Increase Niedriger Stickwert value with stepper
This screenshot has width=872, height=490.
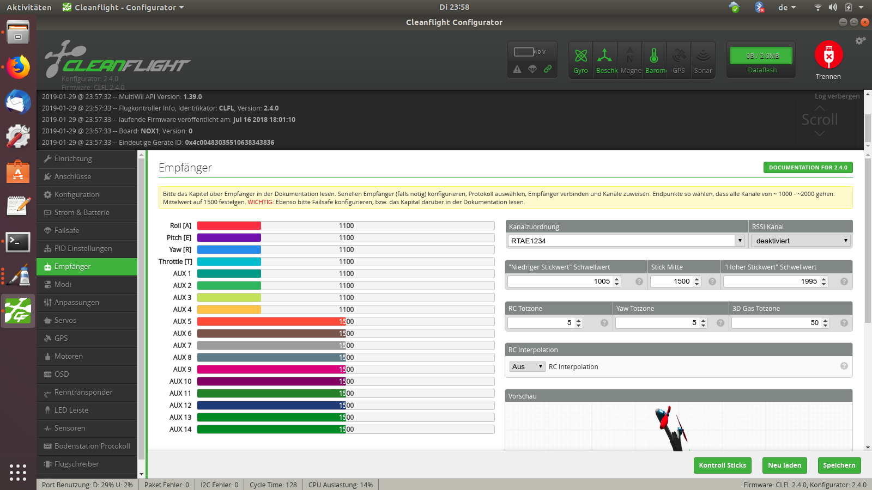click(x=617, y=279)
